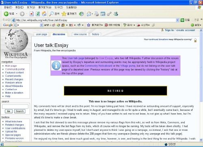Viewport: 203px width, 147px height.
Task: Open the 도움말(H) menu
Action: coord(71,7)
